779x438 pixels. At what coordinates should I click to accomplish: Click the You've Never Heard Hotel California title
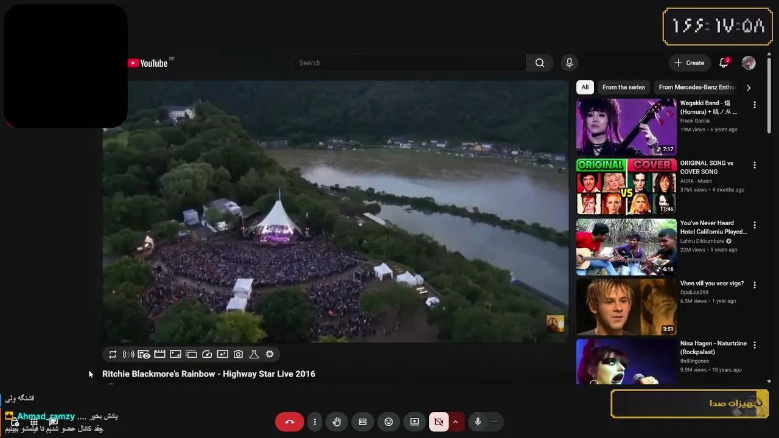713,228
